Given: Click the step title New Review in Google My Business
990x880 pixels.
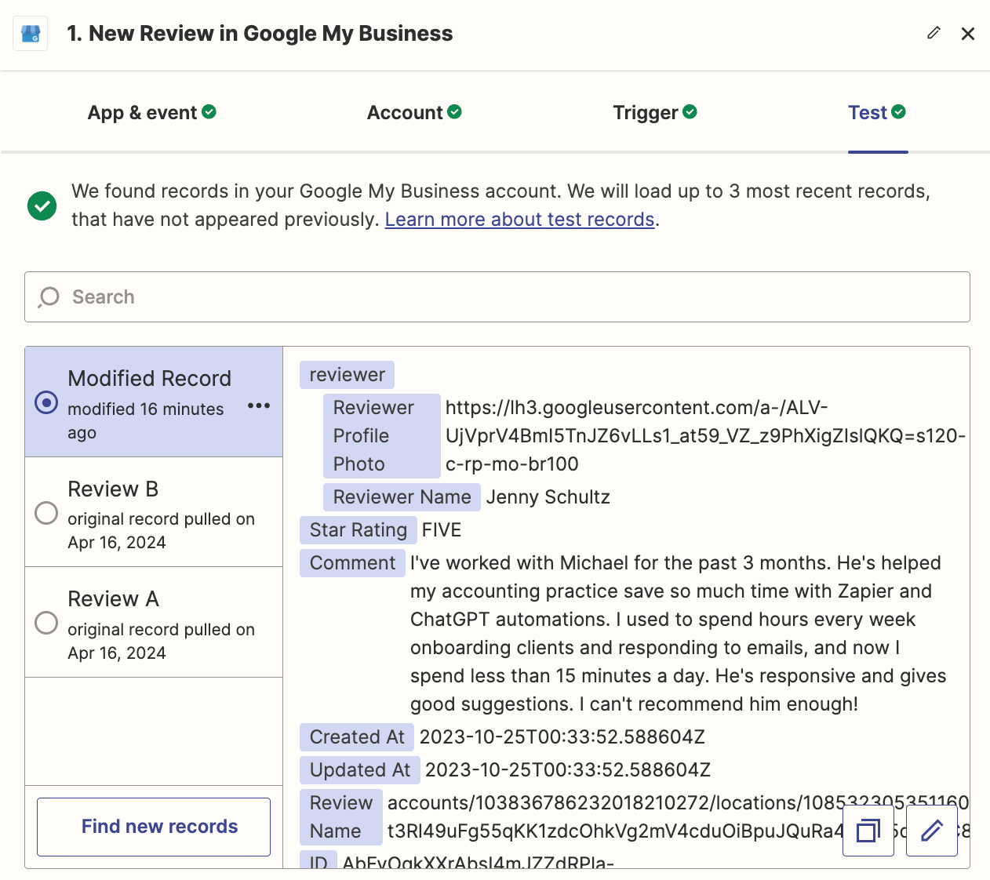Looking at the screenshot, I should (x=260, y=34).
